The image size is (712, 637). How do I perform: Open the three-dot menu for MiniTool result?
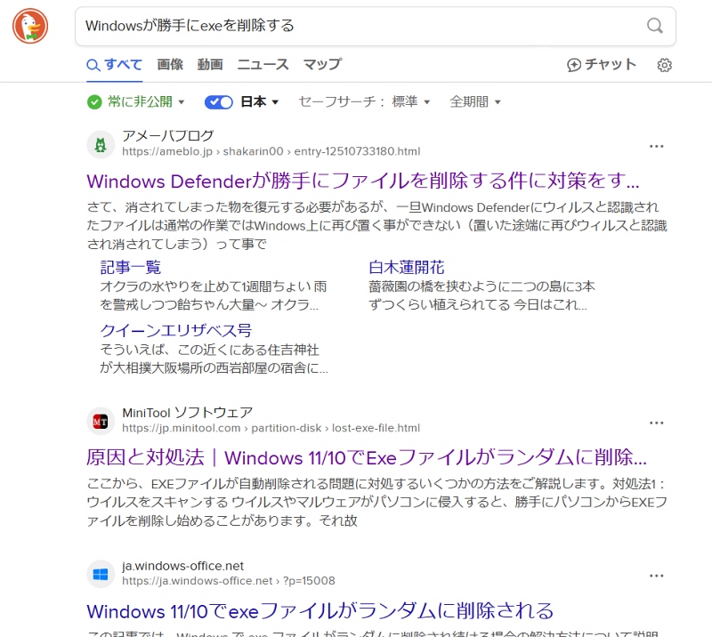[x=657, y=423]
